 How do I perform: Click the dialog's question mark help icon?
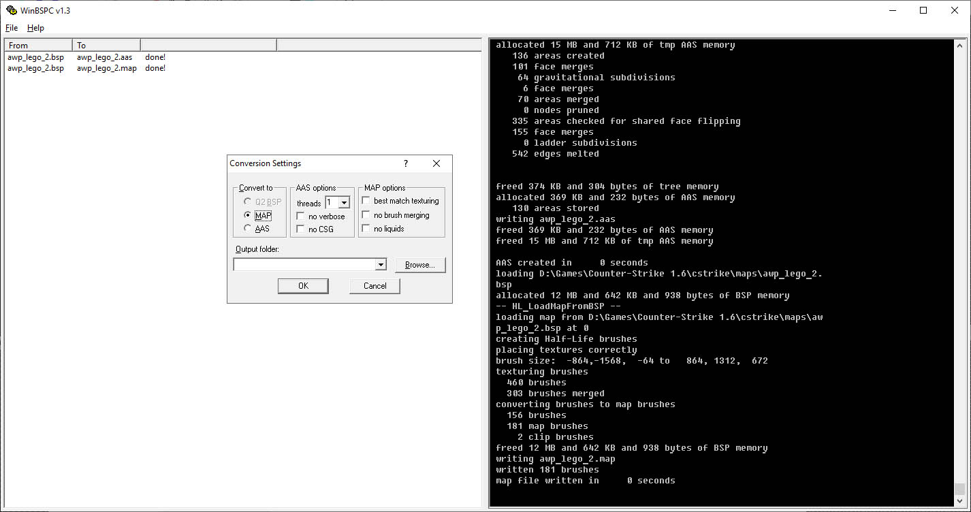[406, 163]
